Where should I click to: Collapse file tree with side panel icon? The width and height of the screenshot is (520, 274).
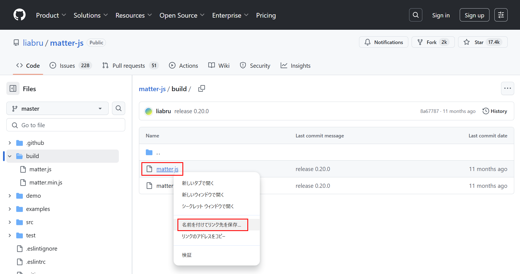tap(13, 89)
